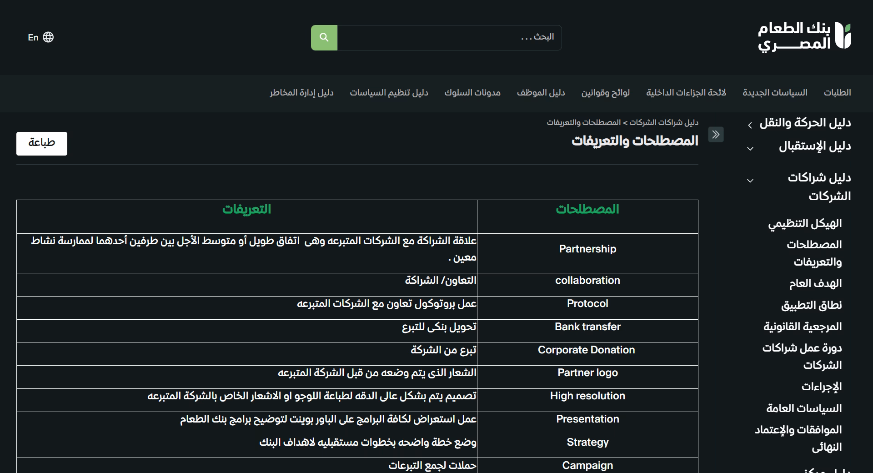Open الطلبات in the top menu

[838, 93]
